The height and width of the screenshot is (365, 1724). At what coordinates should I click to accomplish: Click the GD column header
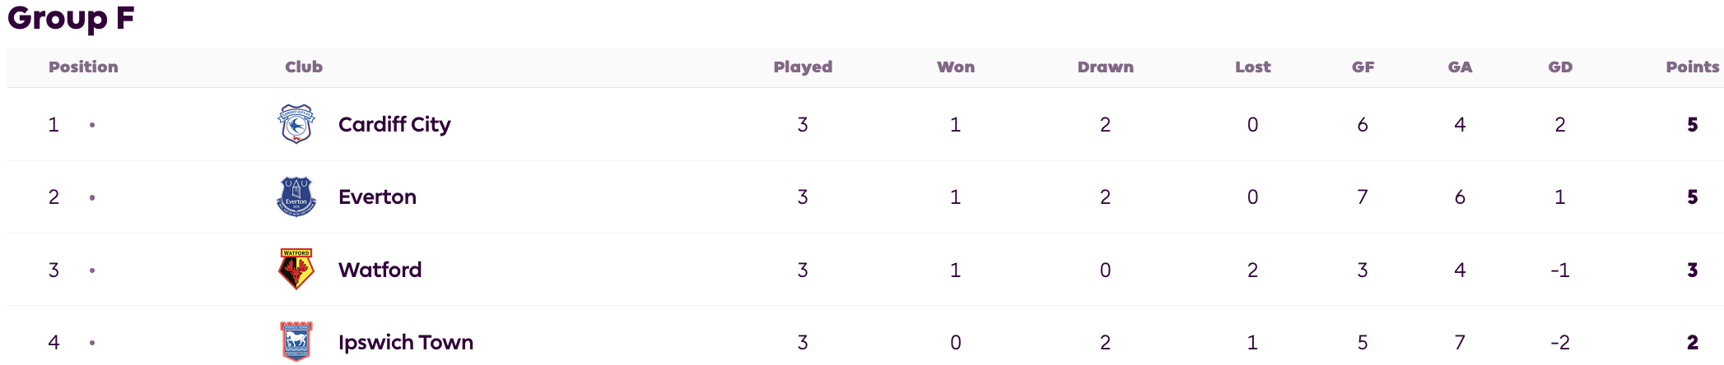pyautogui.click(x=1560, y=67)
